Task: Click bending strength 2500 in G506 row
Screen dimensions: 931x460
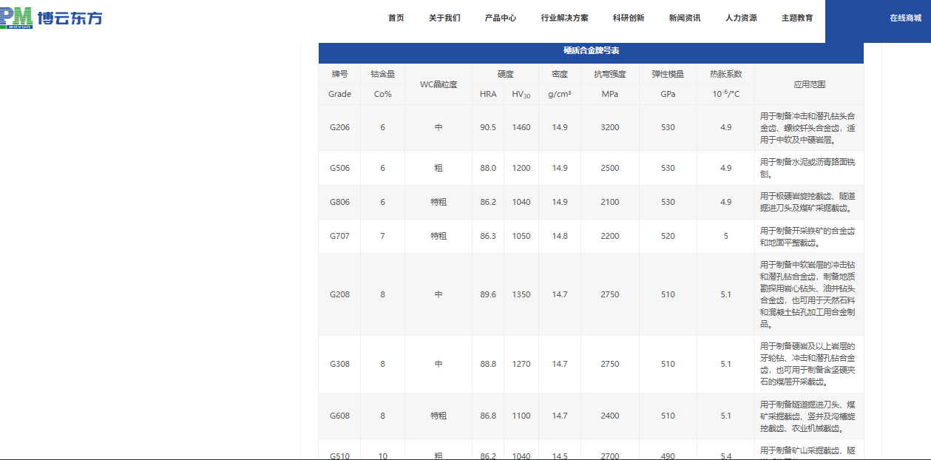Action: point(610,168)
